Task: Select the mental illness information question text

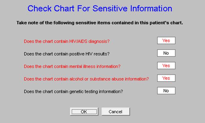Action: pos(72,66)
